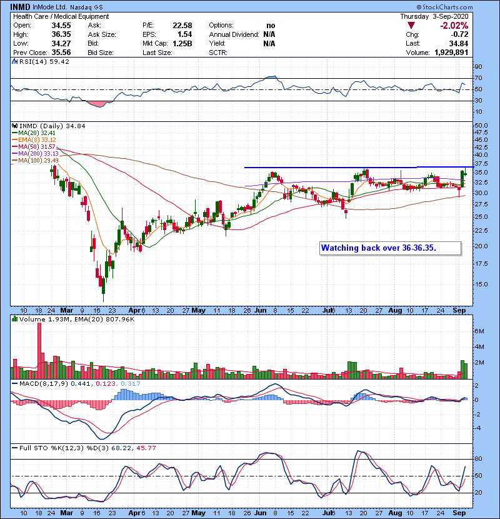The width and height of the screenshot is (500, 519).
Task: Click the Options value 'no'
Action: (271, 26)
